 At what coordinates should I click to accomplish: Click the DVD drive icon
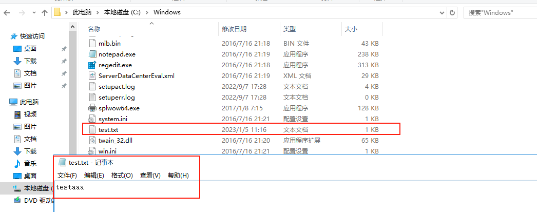coord(17,200)
